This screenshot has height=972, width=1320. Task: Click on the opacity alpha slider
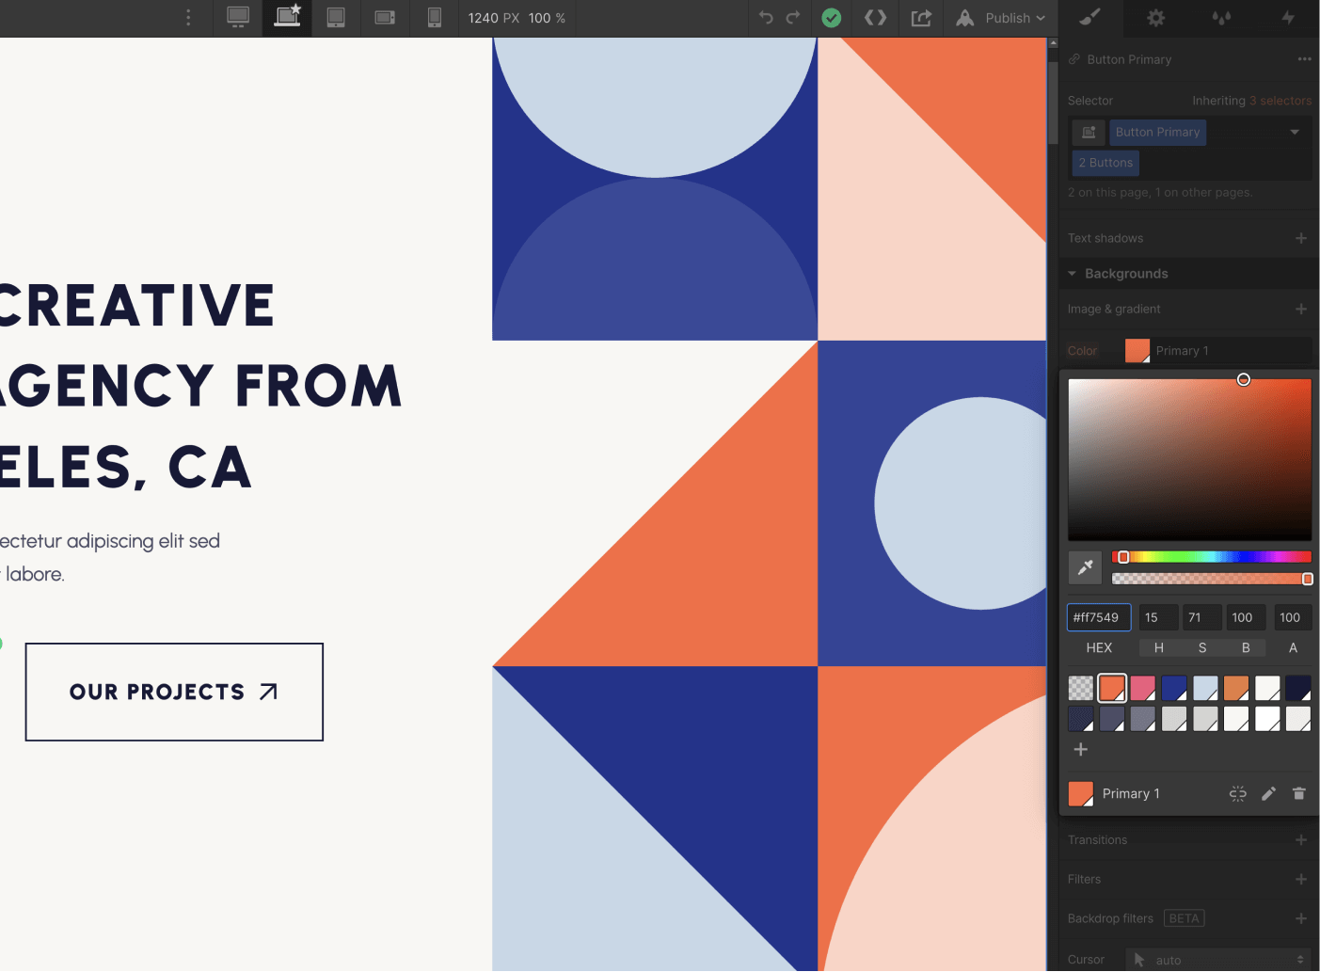coord(1211,579)
